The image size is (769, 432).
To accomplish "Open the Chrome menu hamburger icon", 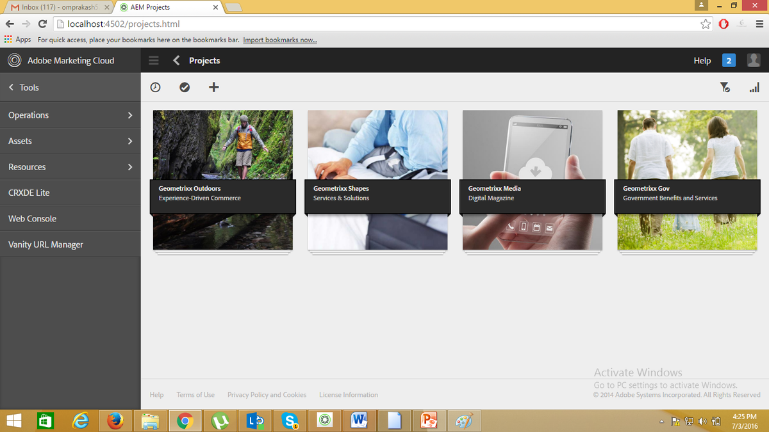I will click(759, 24).
